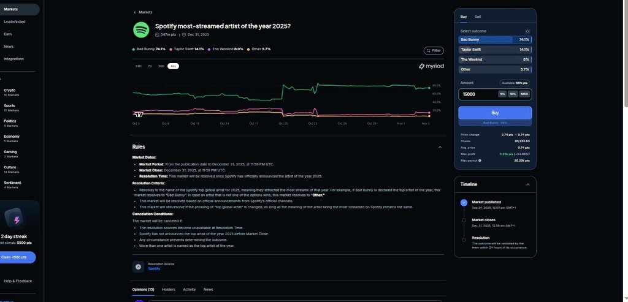
Task: Click the back chevron beside Markets
Action: tap(134, 12)
